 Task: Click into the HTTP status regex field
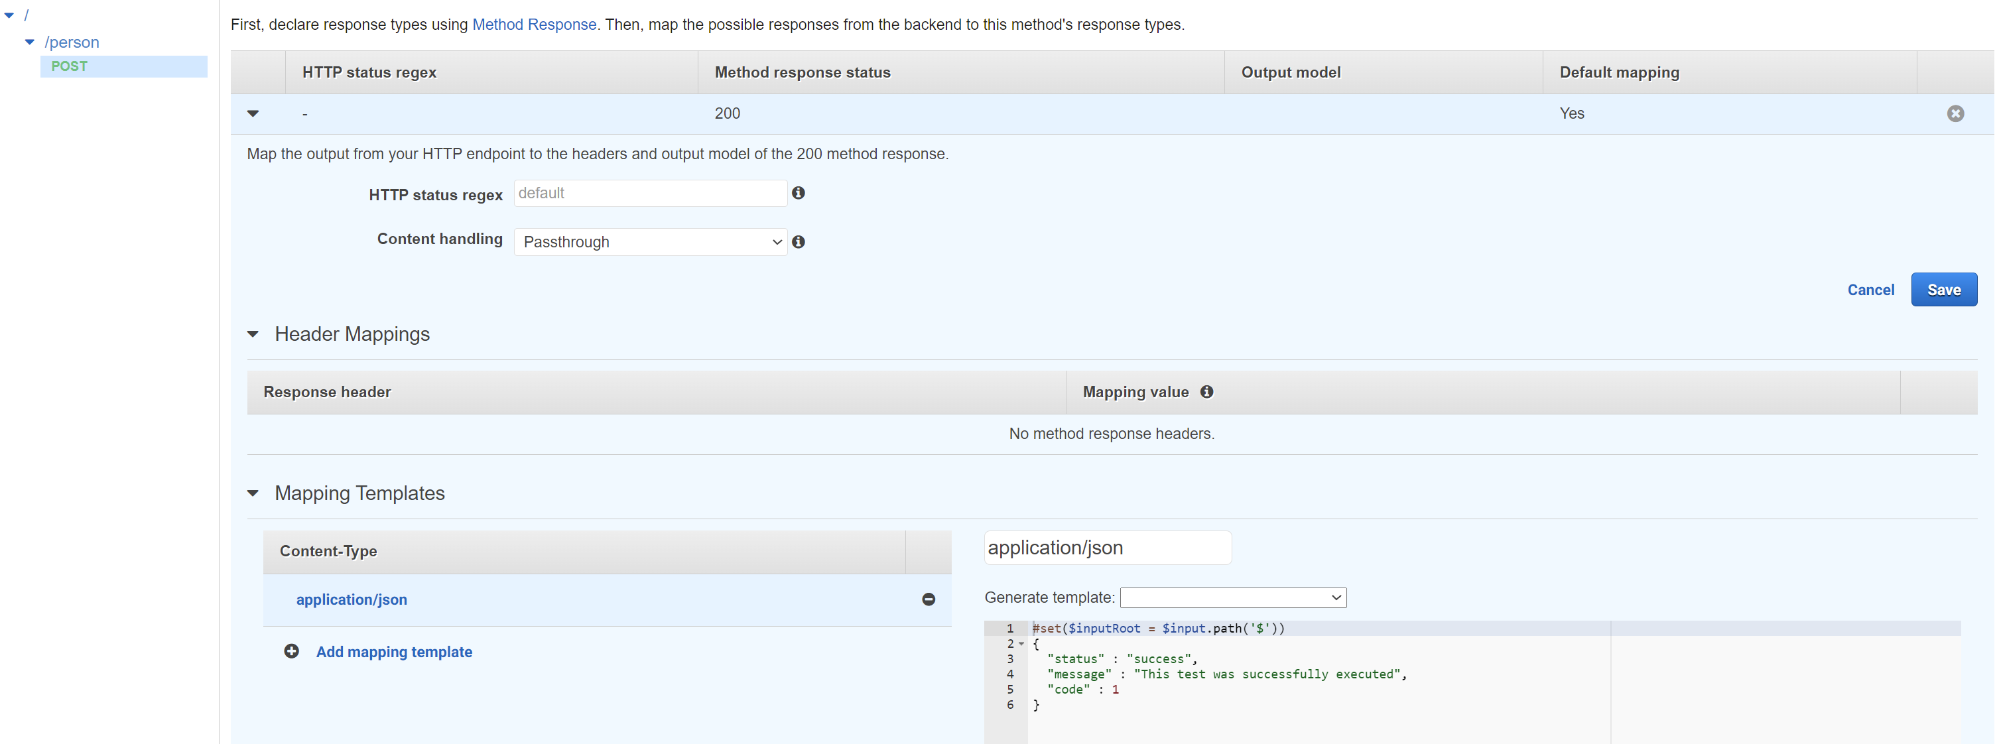point(652,194)
